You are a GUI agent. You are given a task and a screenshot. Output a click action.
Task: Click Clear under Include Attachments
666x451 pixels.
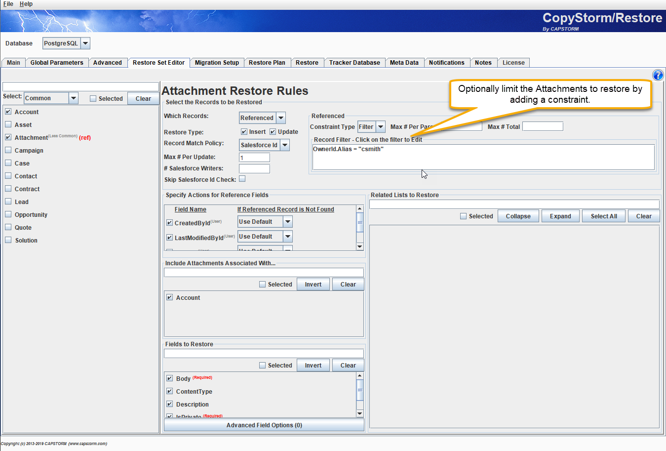(348, 285)
